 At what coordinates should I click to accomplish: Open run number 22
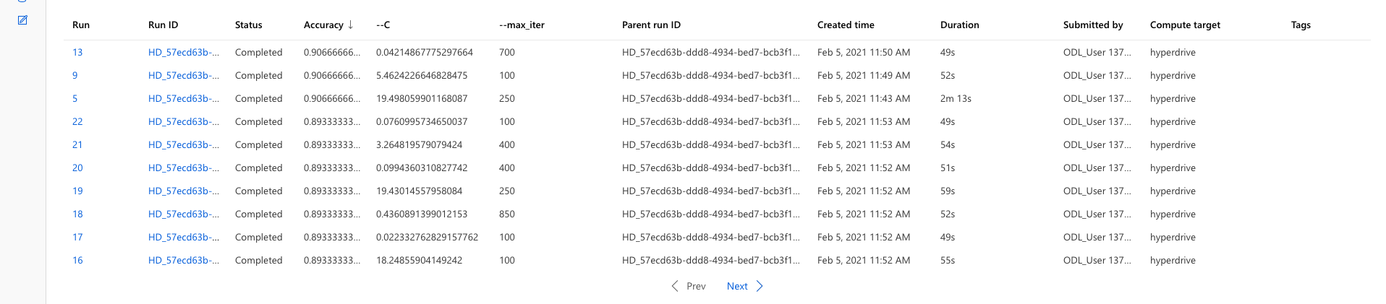click(x=77, y=121)
